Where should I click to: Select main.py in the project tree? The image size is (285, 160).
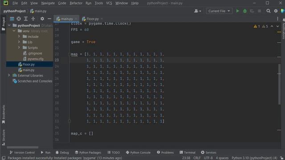click(x=29, y=70)
